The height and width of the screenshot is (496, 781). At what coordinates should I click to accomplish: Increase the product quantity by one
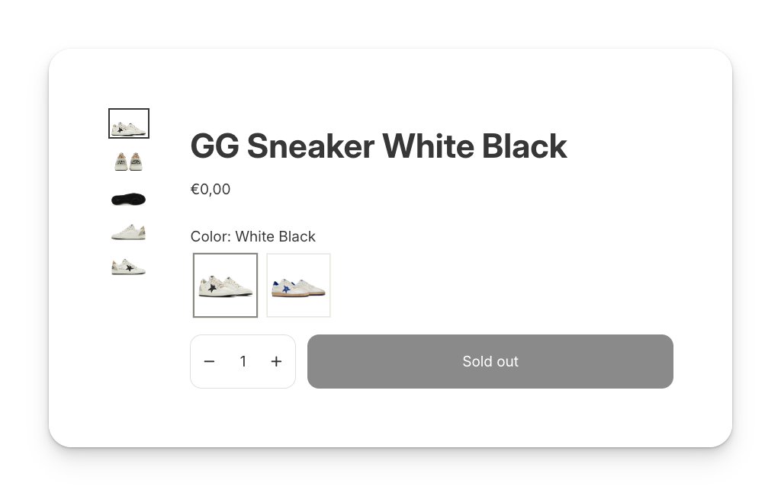click(276, 362)
